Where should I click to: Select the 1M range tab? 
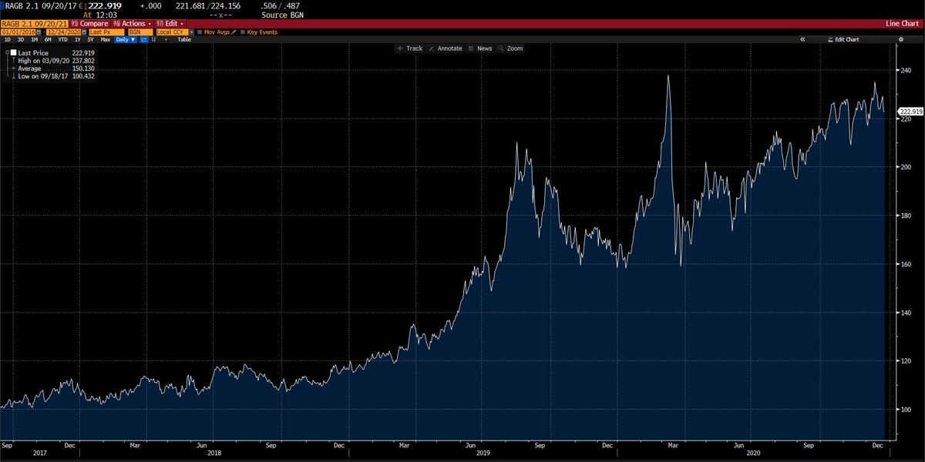coord(35,39)
